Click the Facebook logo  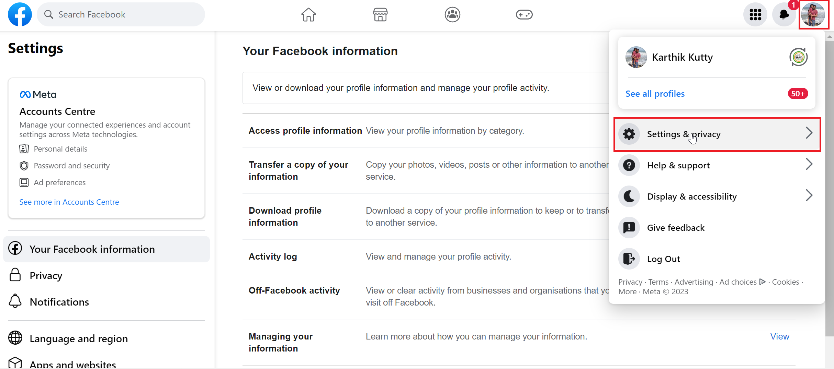pyautogui.click(x=20, y=14)
